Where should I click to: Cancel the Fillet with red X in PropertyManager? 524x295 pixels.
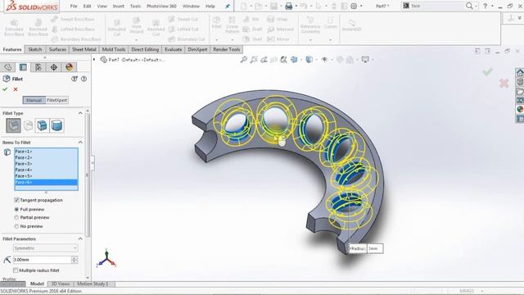[16, 89]
